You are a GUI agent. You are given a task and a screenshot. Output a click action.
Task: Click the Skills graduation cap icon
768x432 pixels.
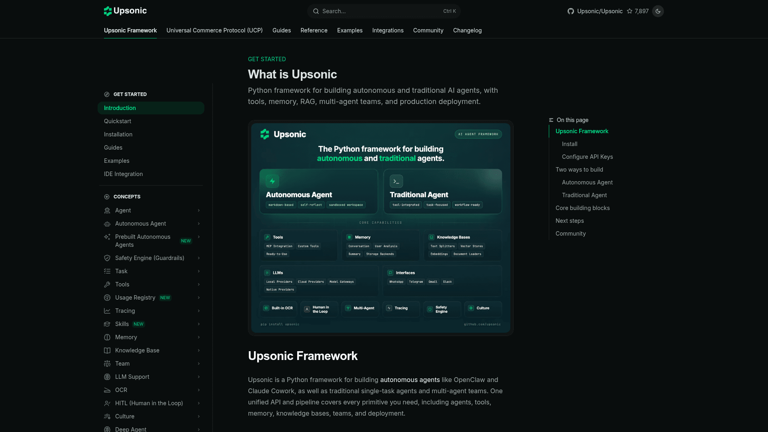(107, 324)
